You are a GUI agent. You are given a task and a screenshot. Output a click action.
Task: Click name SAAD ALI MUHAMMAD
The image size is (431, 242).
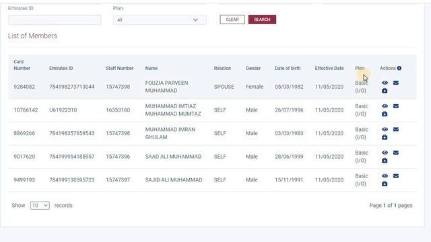[x=173, y=157]
